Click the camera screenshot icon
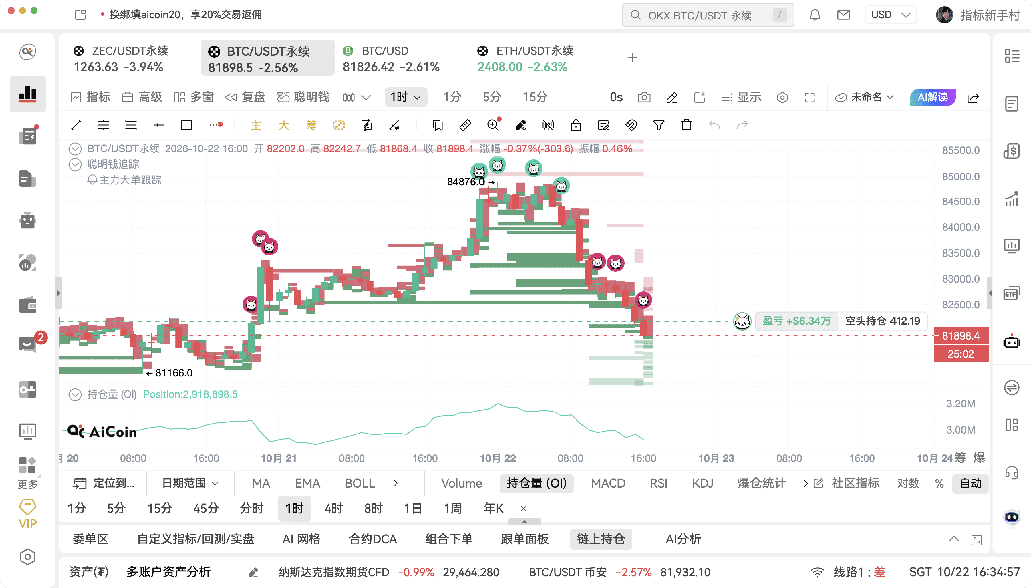 click(644, 97)
